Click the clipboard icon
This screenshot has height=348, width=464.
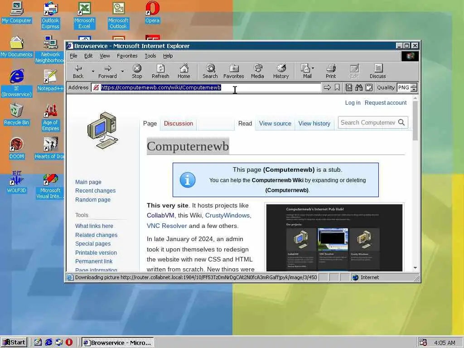point(369,87)
